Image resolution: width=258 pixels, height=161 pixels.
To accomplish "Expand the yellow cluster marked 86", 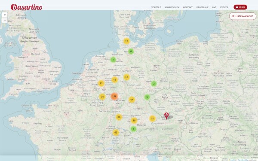I will tap(119, 117).
